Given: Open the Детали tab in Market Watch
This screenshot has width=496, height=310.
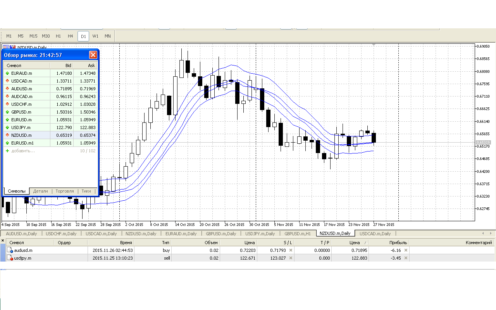Looking at the screenshot, I should 41,191.
